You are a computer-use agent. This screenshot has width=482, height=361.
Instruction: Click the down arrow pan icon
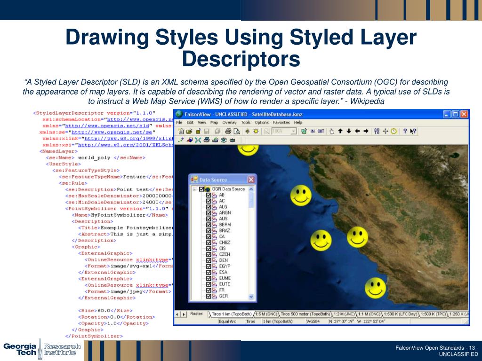pyautogui.click(x=349, y=131)
